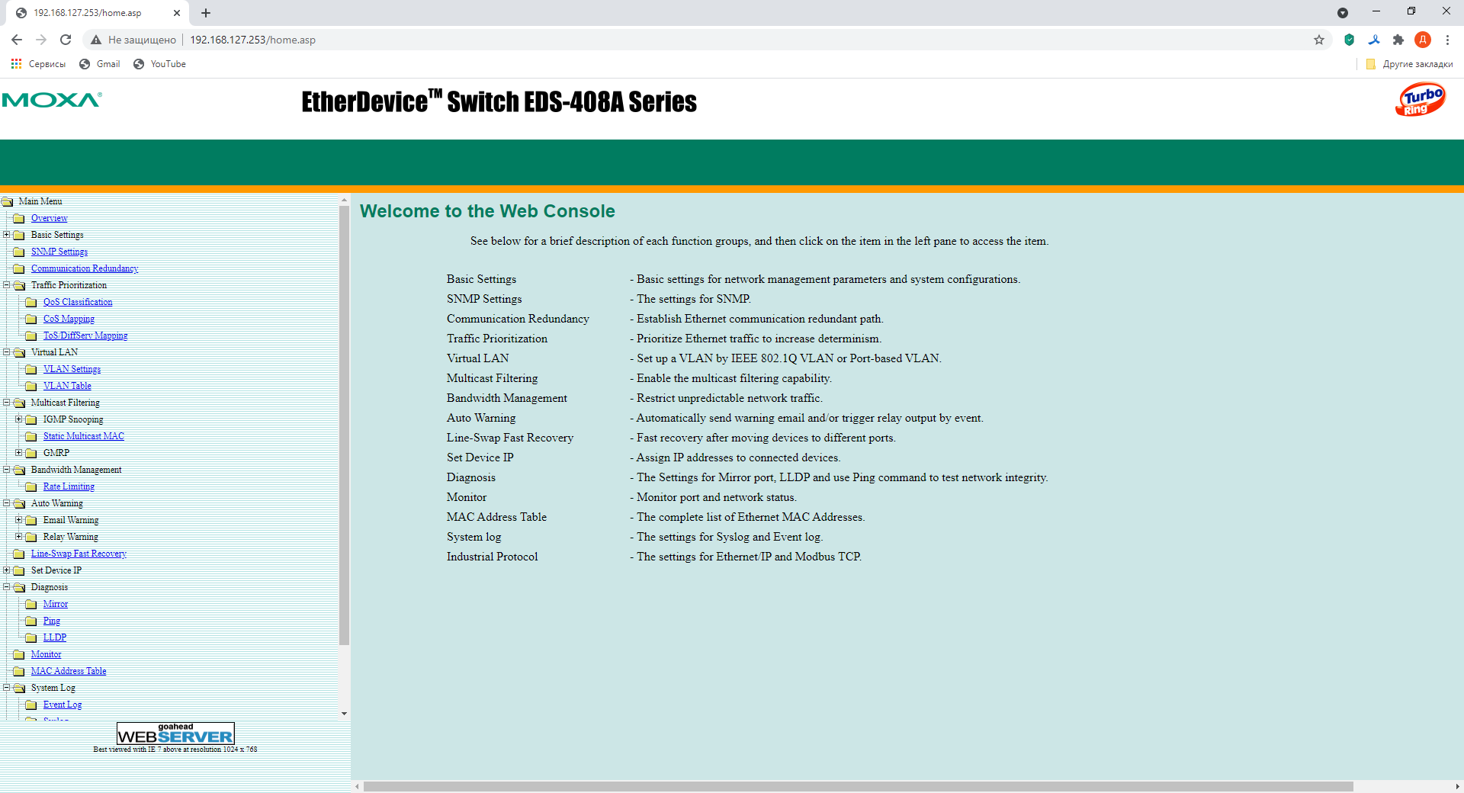This screenshot has width=1464, height=793.
Task: Bookmark this page with the star icon
Action: pyautogui.click(x=1319, y=40)
